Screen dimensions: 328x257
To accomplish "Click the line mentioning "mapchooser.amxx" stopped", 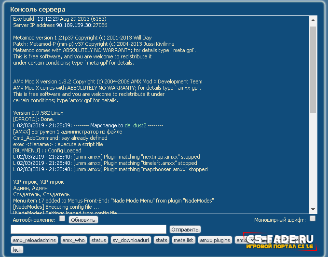I will 110,170.
